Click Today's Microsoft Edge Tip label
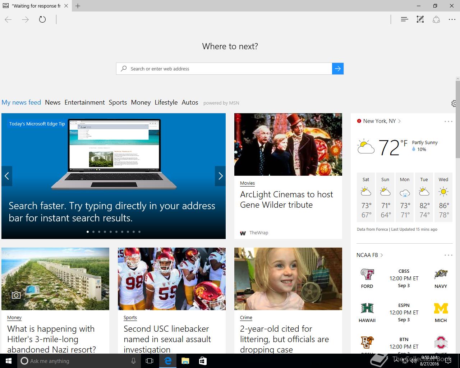This screenshot has width=460, height=368. (x=37, y=124)
